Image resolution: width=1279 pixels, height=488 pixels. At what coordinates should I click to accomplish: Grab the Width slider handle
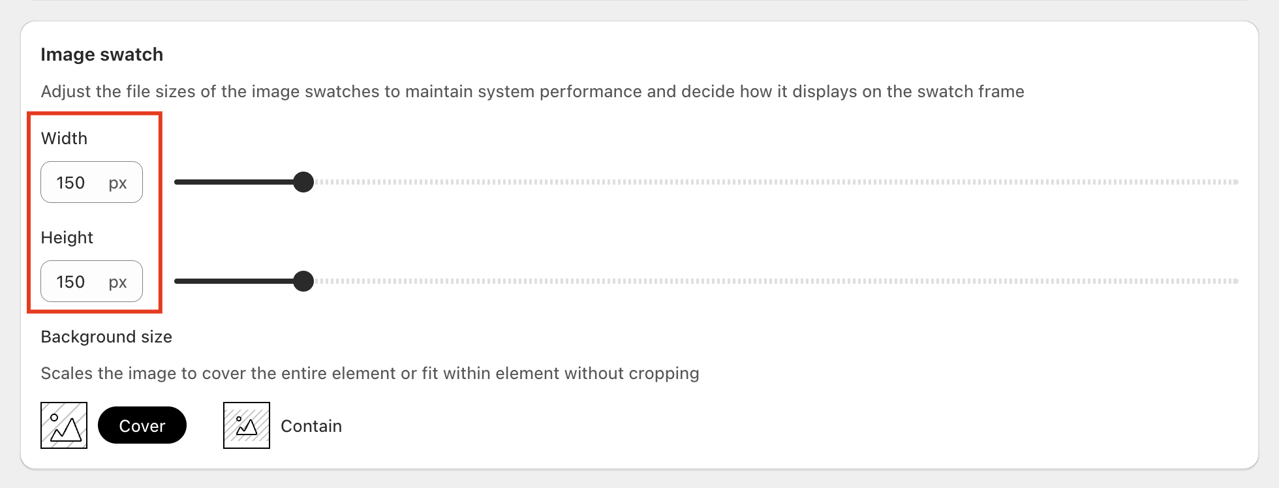tap(303, 182)
